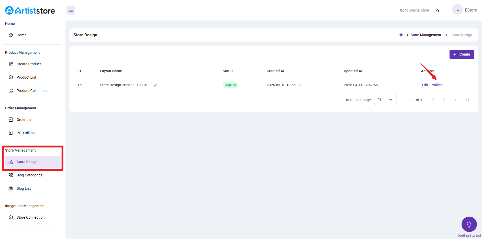Open Order List menu item
Screen dimensions: 482x244
33,120
